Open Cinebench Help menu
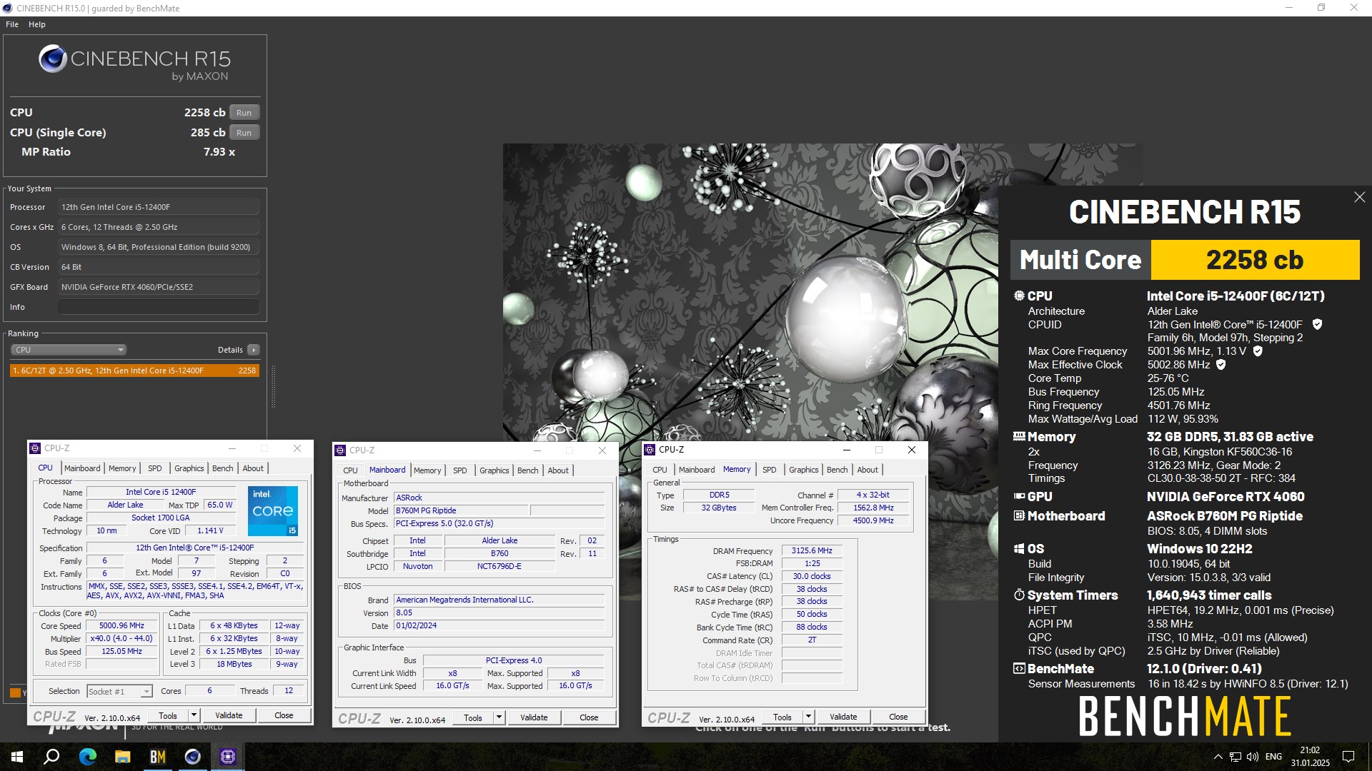 (x=37, y=24)
